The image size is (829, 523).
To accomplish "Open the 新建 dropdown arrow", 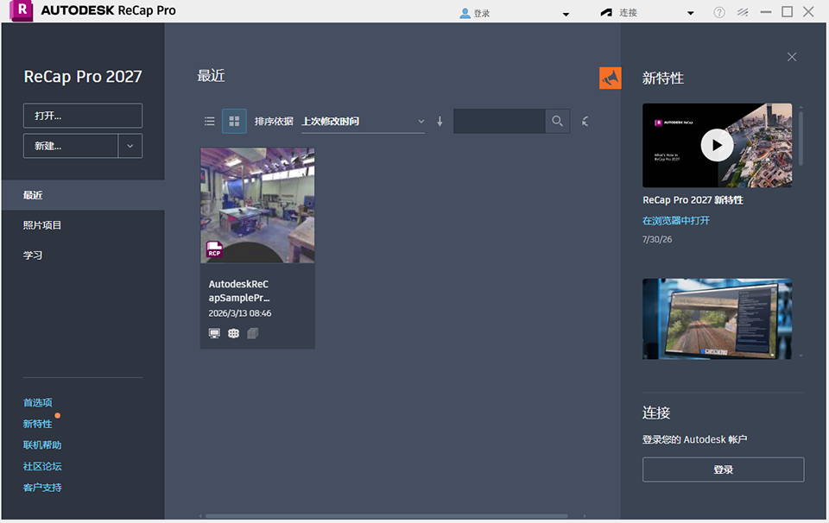I will [130, 146].
